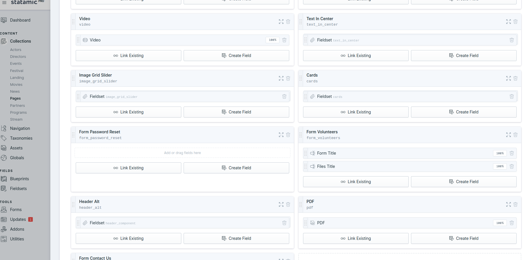This screenshot has height=260, width=531.
Task: Expand the Video section
Action: point(281,22)
